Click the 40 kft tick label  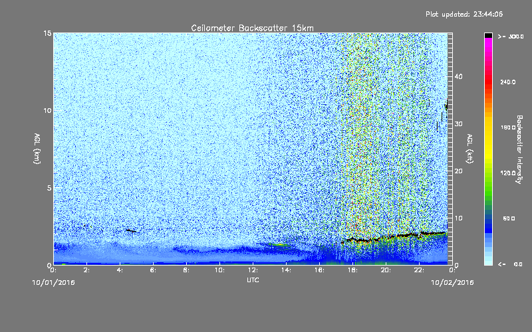(x=458, y=77)
